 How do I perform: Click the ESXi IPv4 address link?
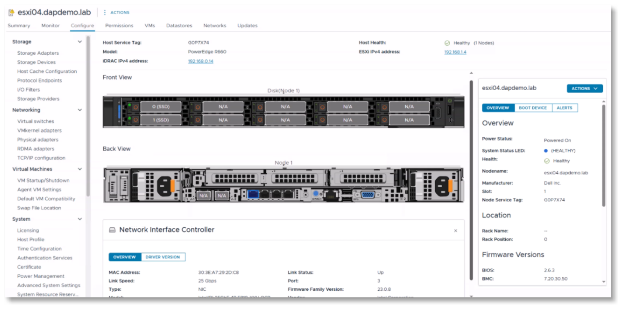pyautogui.click(x=455, y=52)
